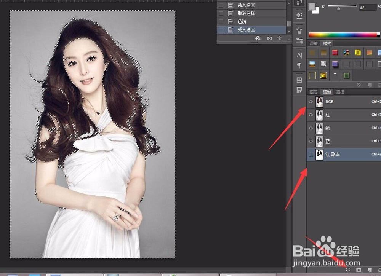Apply the purple gradient style swatch

[x=335, y=64]
